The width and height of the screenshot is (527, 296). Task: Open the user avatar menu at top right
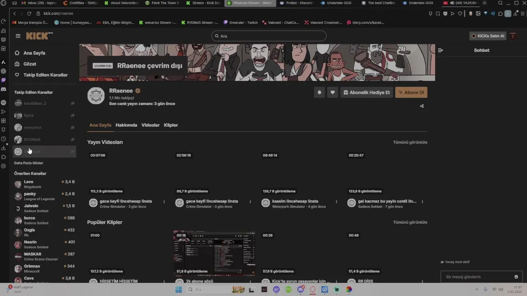tap(513, 36)
